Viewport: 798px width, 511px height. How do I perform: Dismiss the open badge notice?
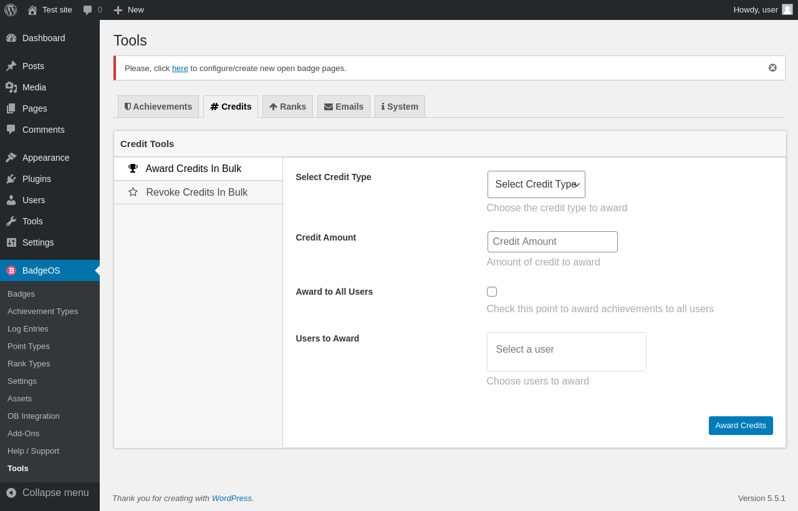(x=772, y=68)
